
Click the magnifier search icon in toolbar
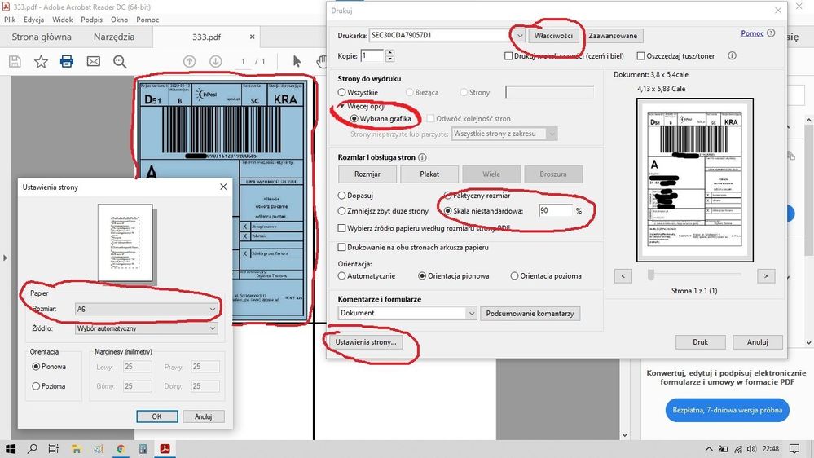[121, 62]
